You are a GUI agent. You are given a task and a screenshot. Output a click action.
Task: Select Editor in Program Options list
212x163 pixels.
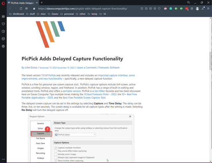(x=40, y=129)
